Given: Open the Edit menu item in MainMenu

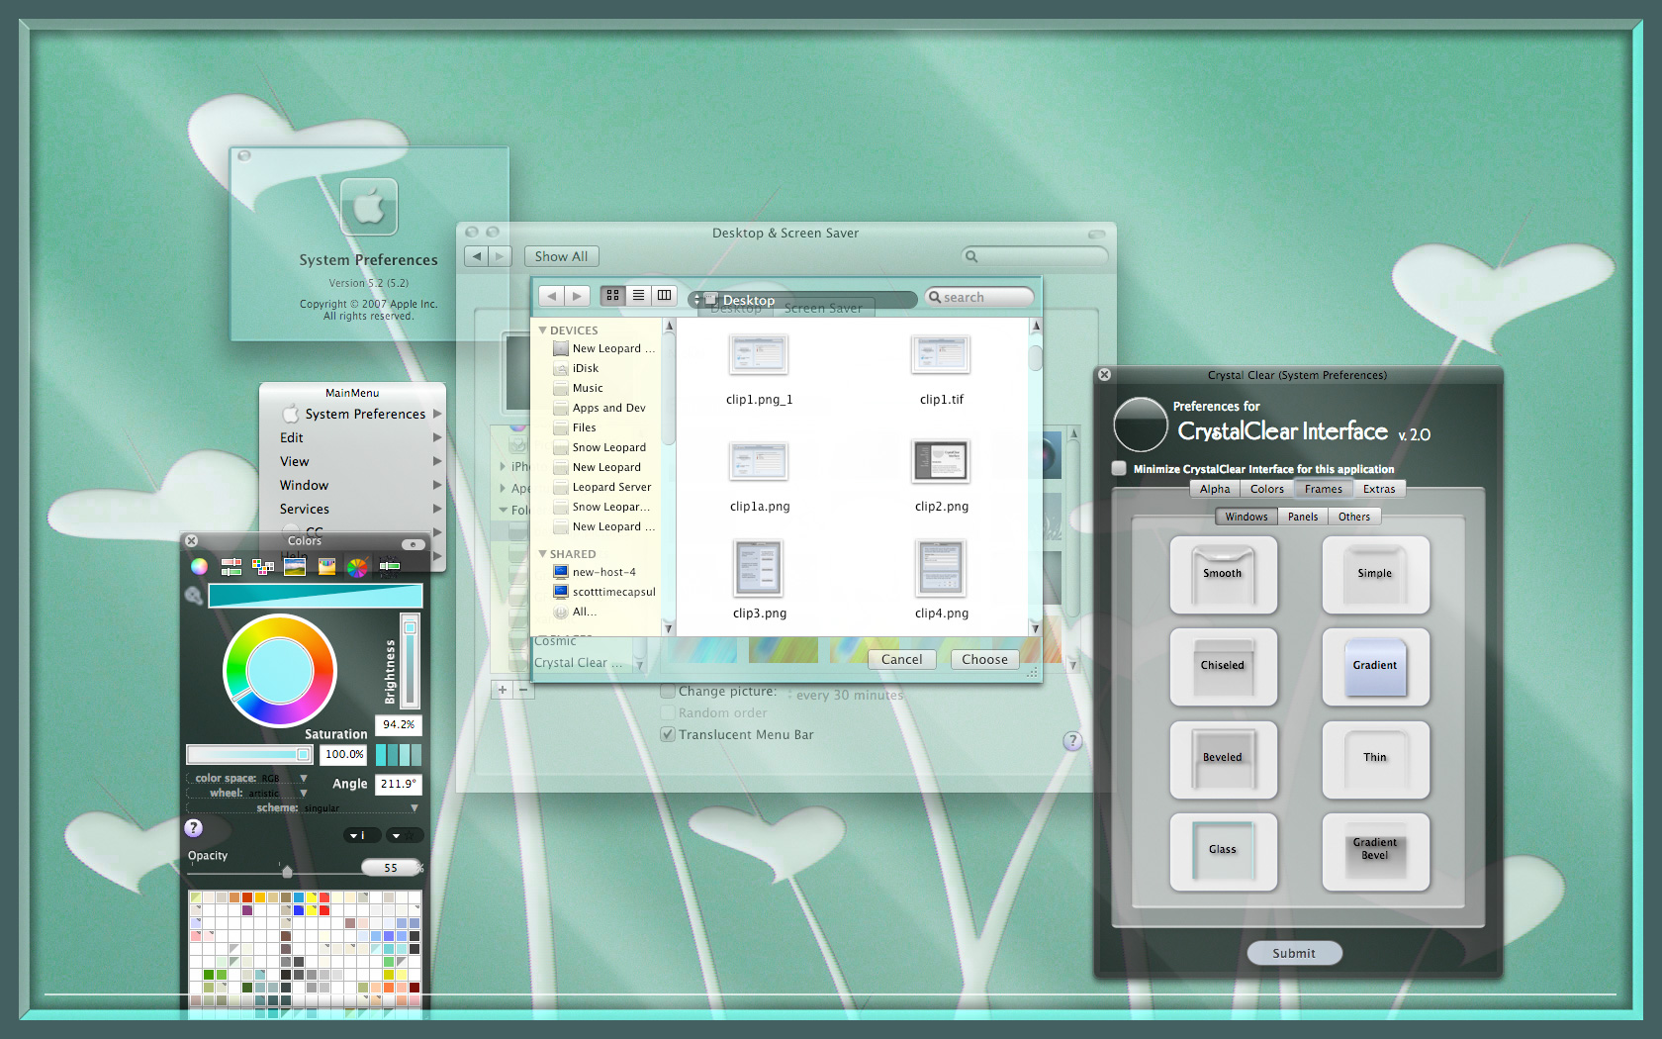Looking at the screenshot, I should click(x=352, y=437).
